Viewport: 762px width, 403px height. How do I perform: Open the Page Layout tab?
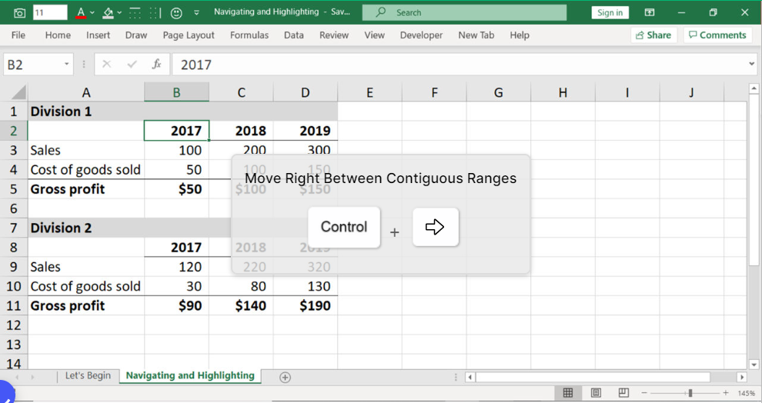189,35
